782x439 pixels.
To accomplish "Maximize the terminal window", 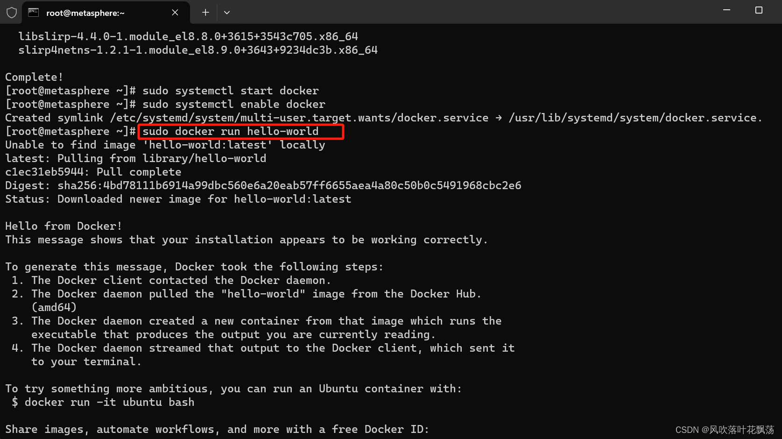I will click(x=759, y=10).
